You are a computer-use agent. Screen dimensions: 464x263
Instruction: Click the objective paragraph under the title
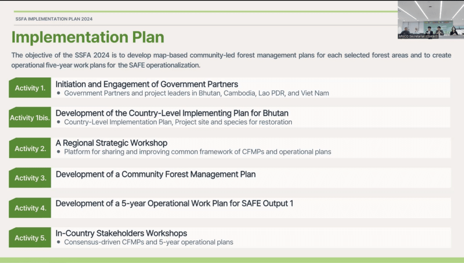pyautogui.click(x=231, y=60)
